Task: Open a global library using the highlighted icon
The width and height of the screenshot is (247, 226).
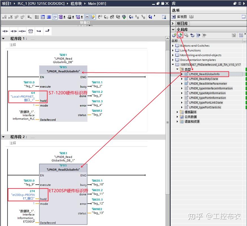Action: [x=180, y=35]
